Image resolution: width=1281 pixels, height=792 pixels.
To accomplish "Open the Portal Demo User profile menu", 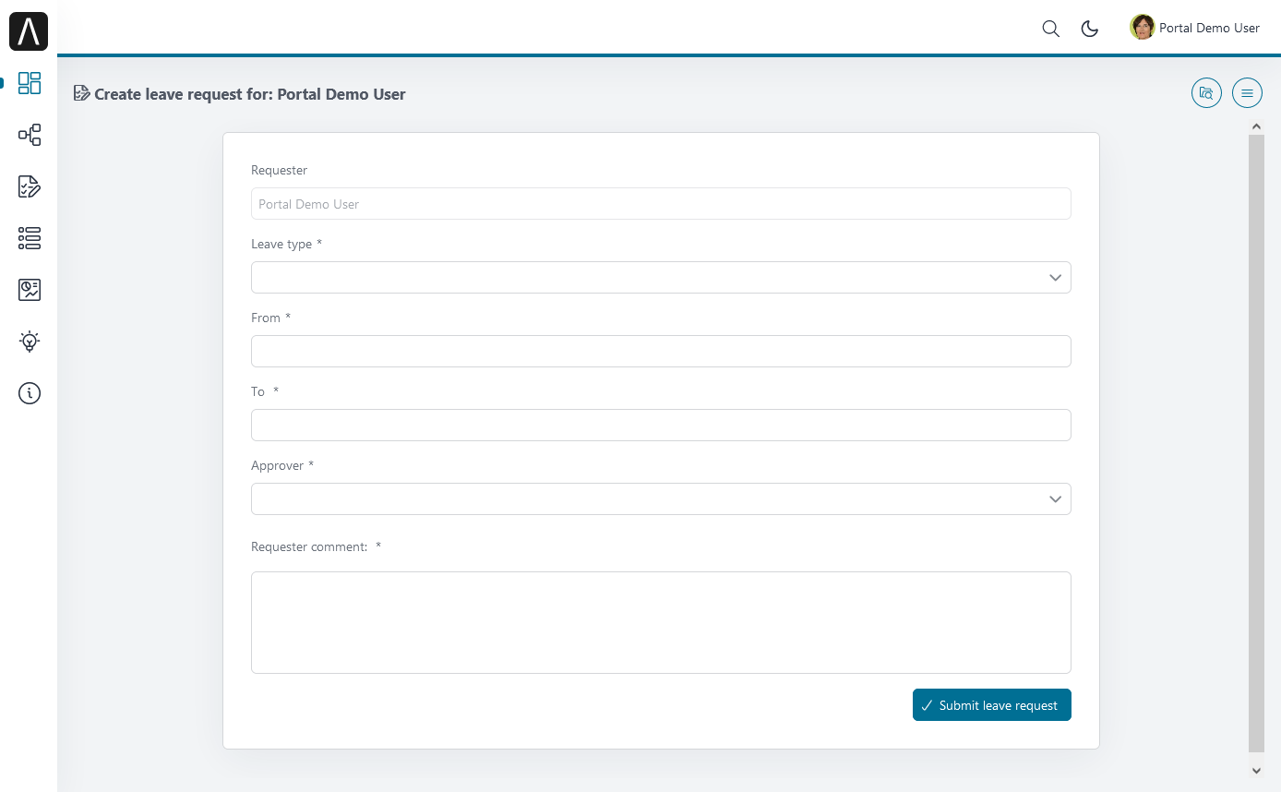I will pos(1195,28).
